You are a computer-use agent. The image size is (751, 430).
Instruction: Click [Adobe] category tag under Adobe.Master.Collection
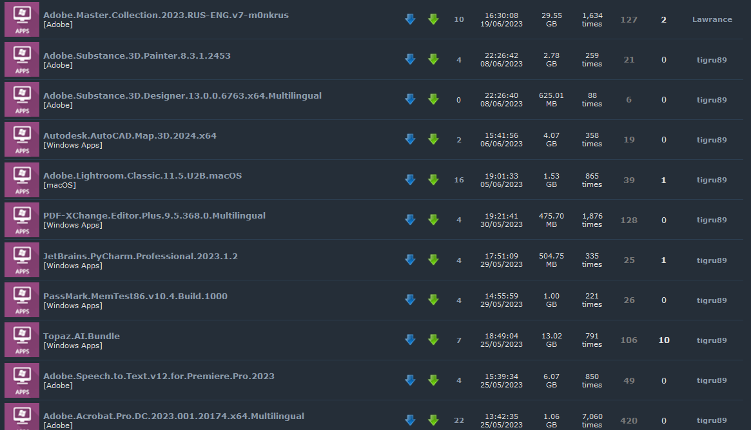(58, 24)
